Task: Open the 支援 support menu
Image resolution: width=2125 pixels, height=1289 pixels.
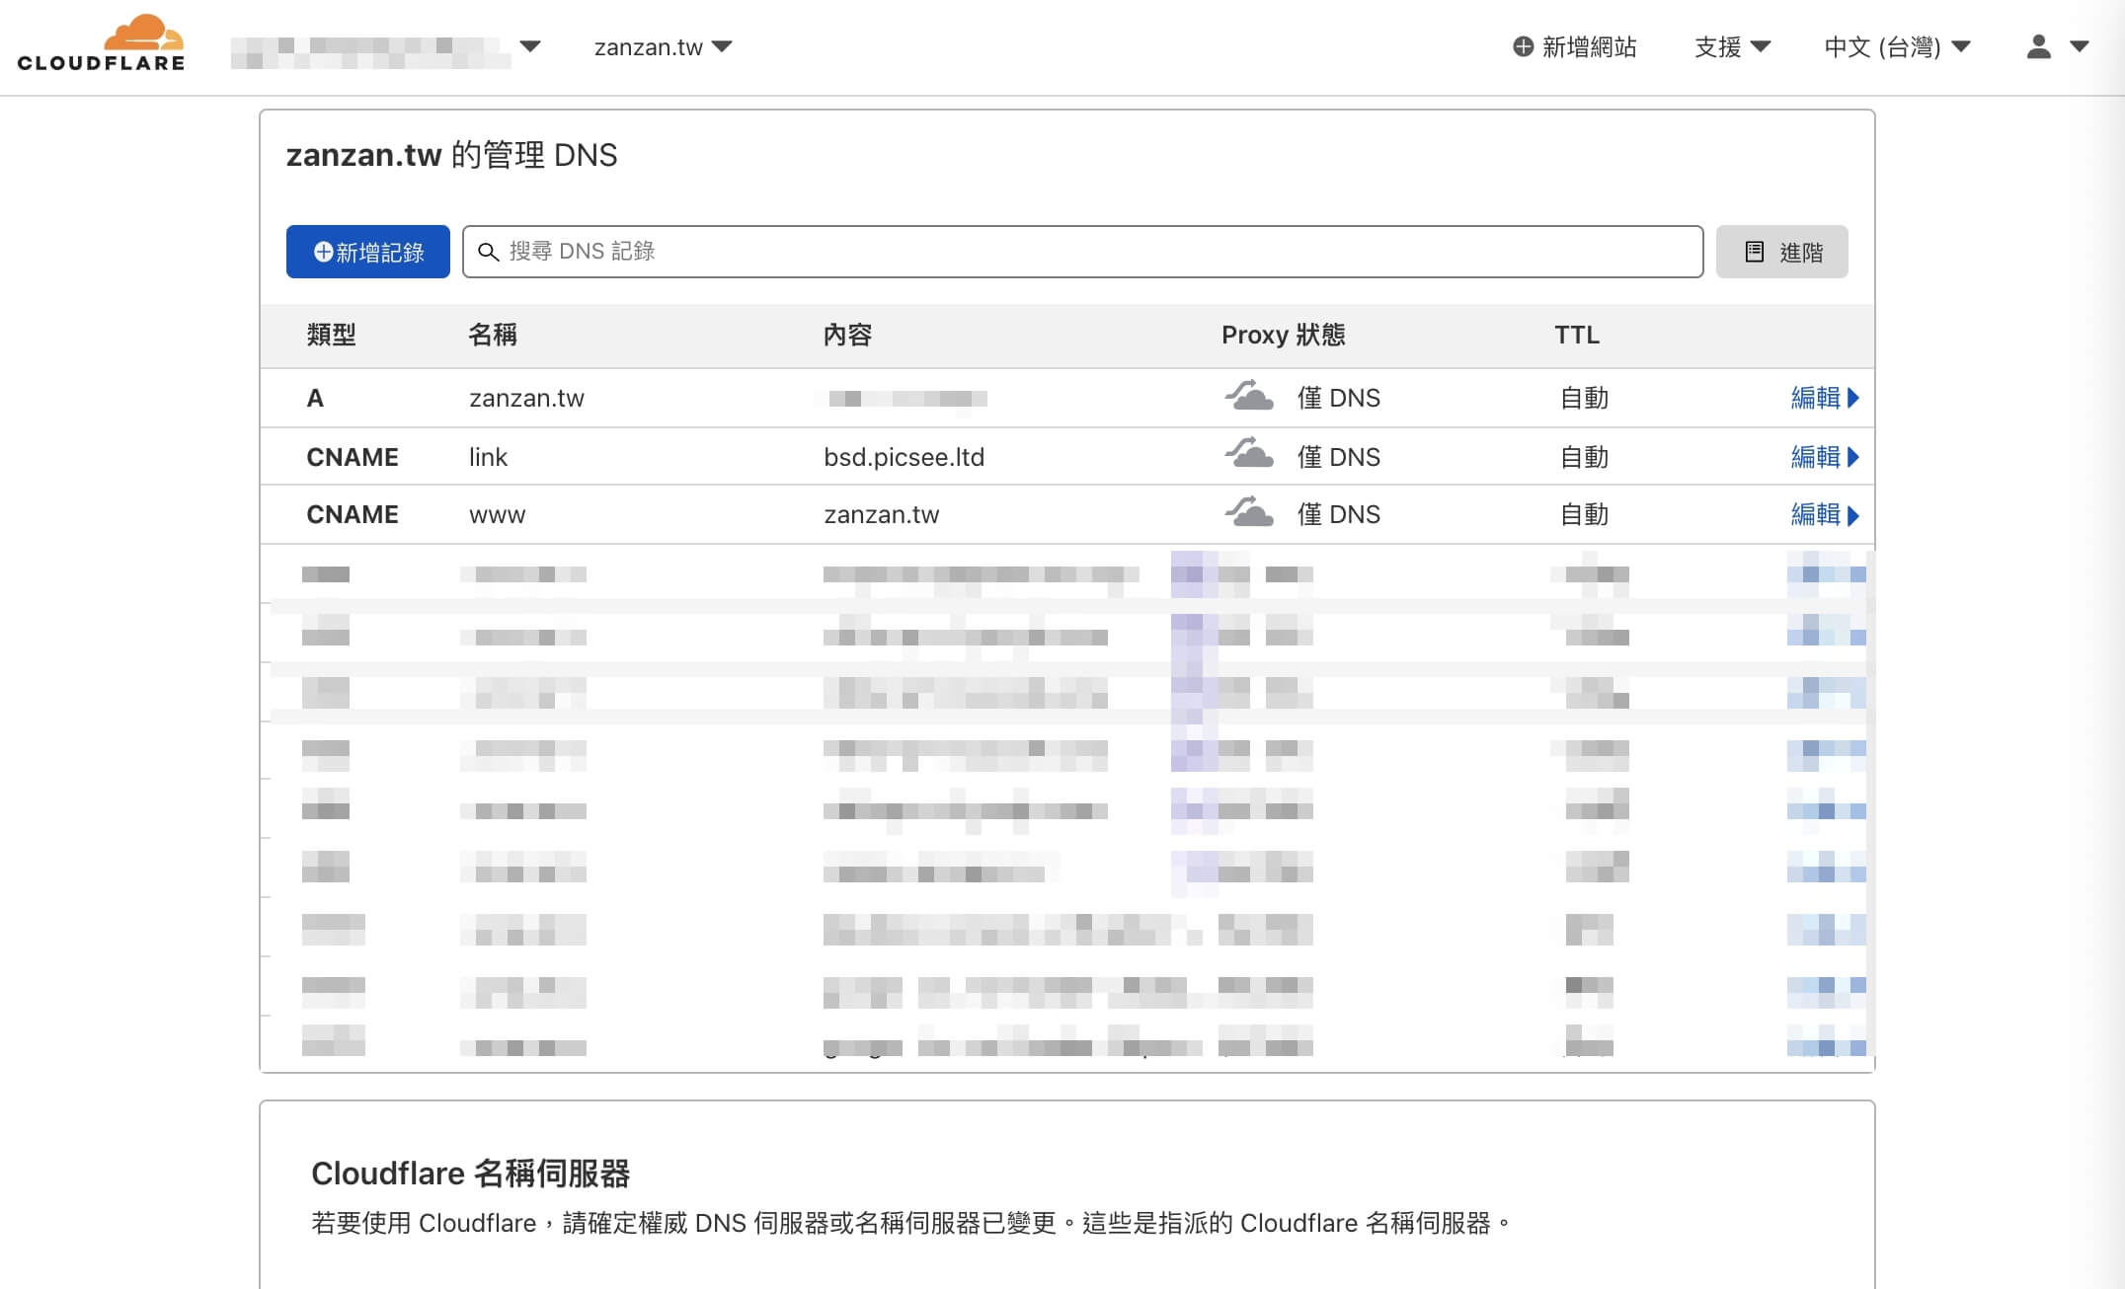Action: pyautogui.click(x=1732, y=46)
